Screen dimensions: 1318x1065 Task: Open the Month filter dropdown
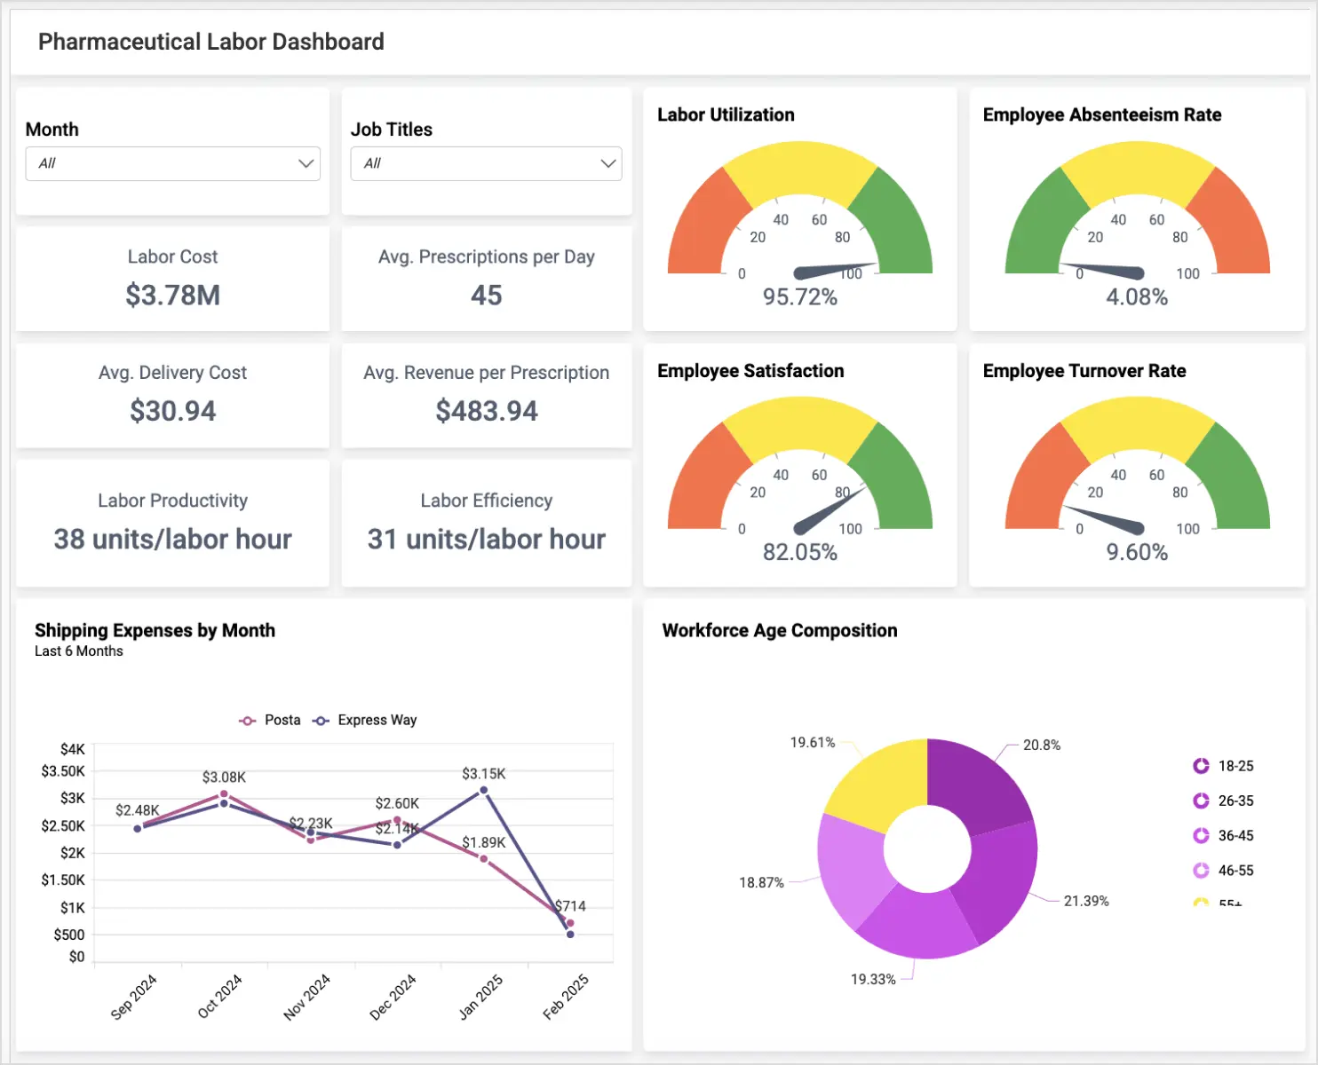[x=172, y=163]
